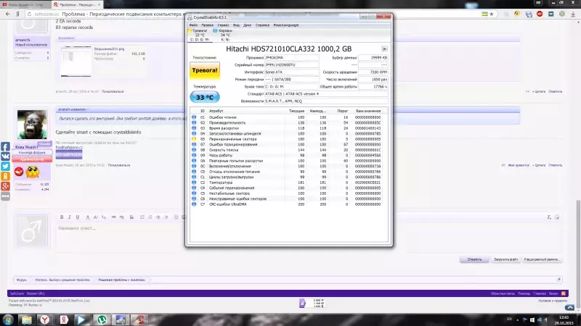
Task: Click the reload icon in address bar
Action: coord(29,14)
